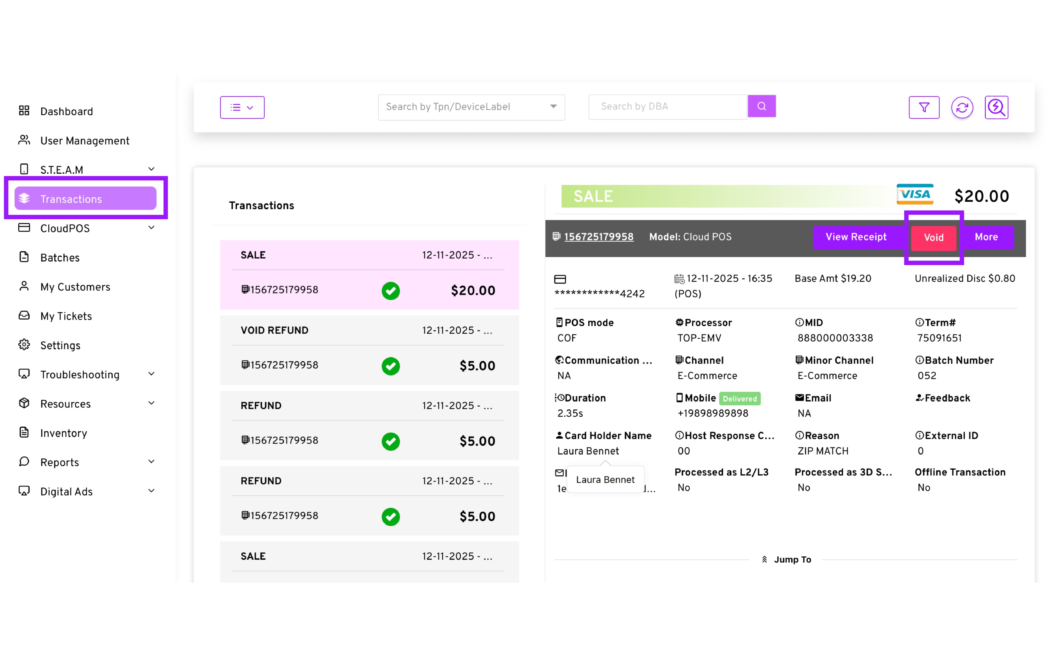The width and height of the screenshot is (1053, 658).
Task: Click the refresh transactions icon
Action: pos(962,107)
